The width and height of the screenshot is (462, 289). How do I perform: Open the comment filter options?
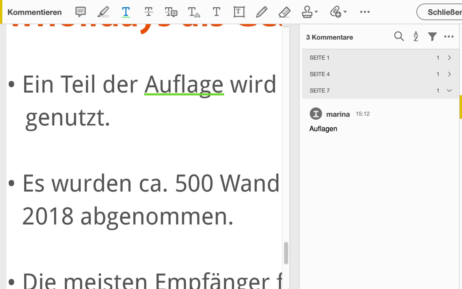(432, 37)
